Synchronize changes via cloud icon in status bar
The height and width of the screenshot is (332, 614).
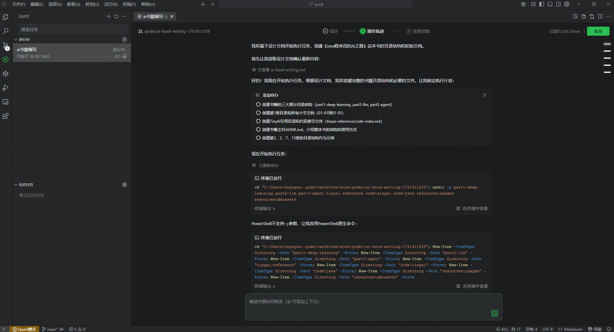61,329
